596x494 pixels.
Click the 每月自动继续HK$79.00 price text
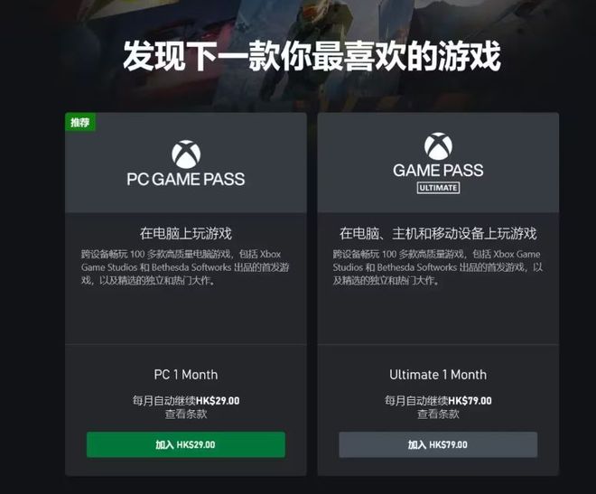(x=438, y=400)
